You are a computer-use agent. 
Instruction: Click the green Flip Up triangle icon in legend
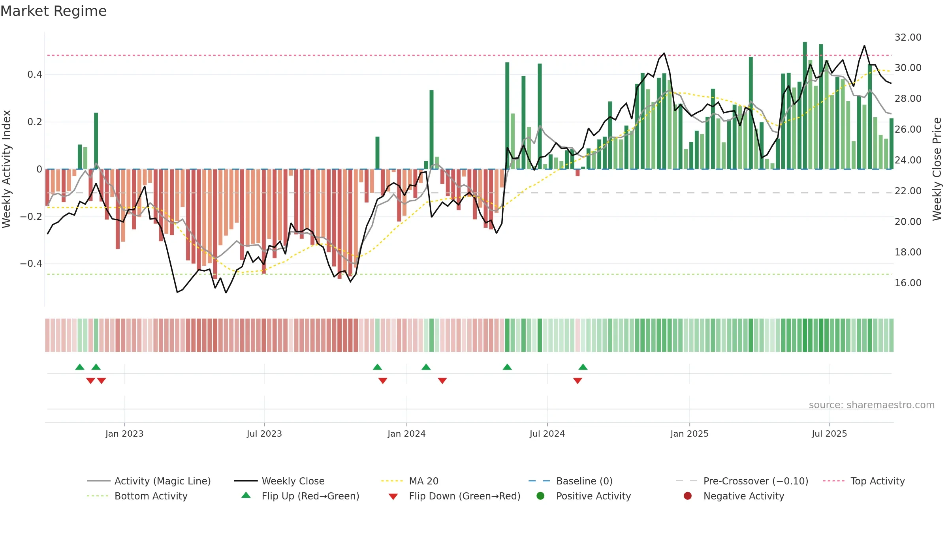[246, 495]
